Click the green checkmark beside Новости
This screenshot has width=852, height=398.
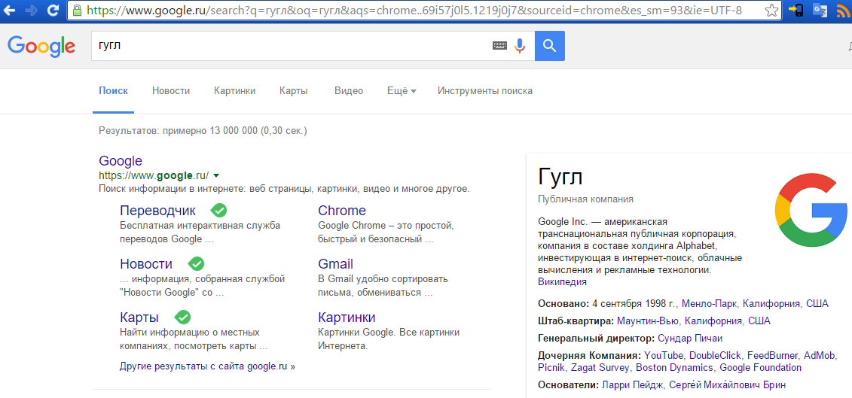[x=196, y=263]
